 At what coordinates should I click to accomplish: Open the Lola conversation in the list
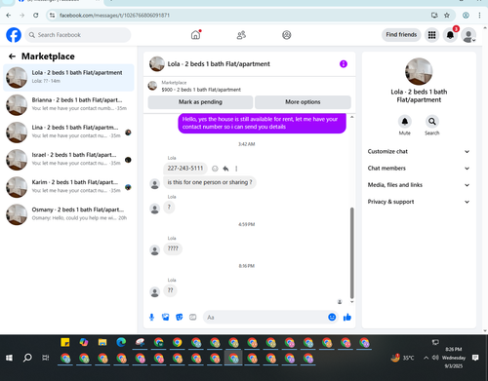(x=68, y=77)
